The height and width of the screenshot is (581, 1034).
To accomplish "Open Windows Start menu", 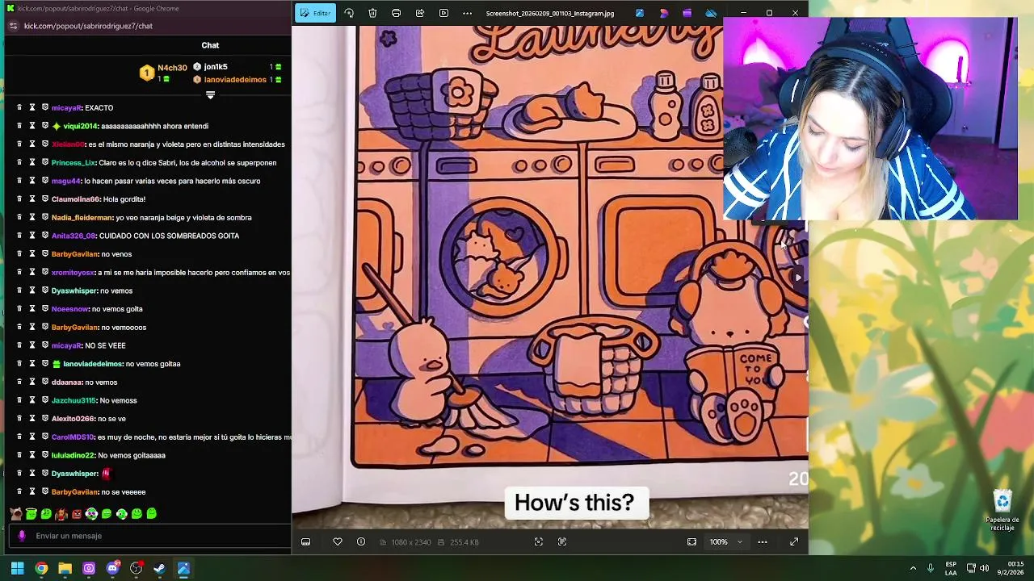I will [17, 568].
